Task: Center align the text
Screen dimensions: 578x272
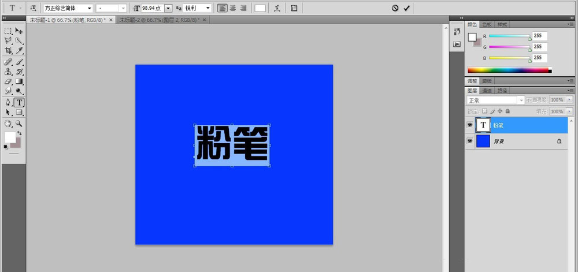Action: pyautogui.click(x=232, y=8)
